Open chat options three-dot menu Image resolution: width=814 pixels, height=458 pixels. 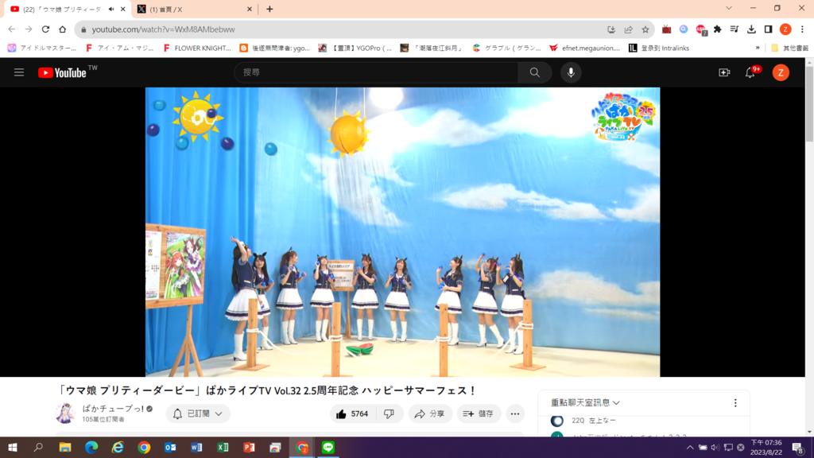(x=735, y=403)
